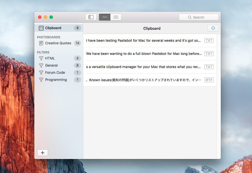Click the funnel icon beside HTML
252x173 pixels.
click(x=41, y=58)
